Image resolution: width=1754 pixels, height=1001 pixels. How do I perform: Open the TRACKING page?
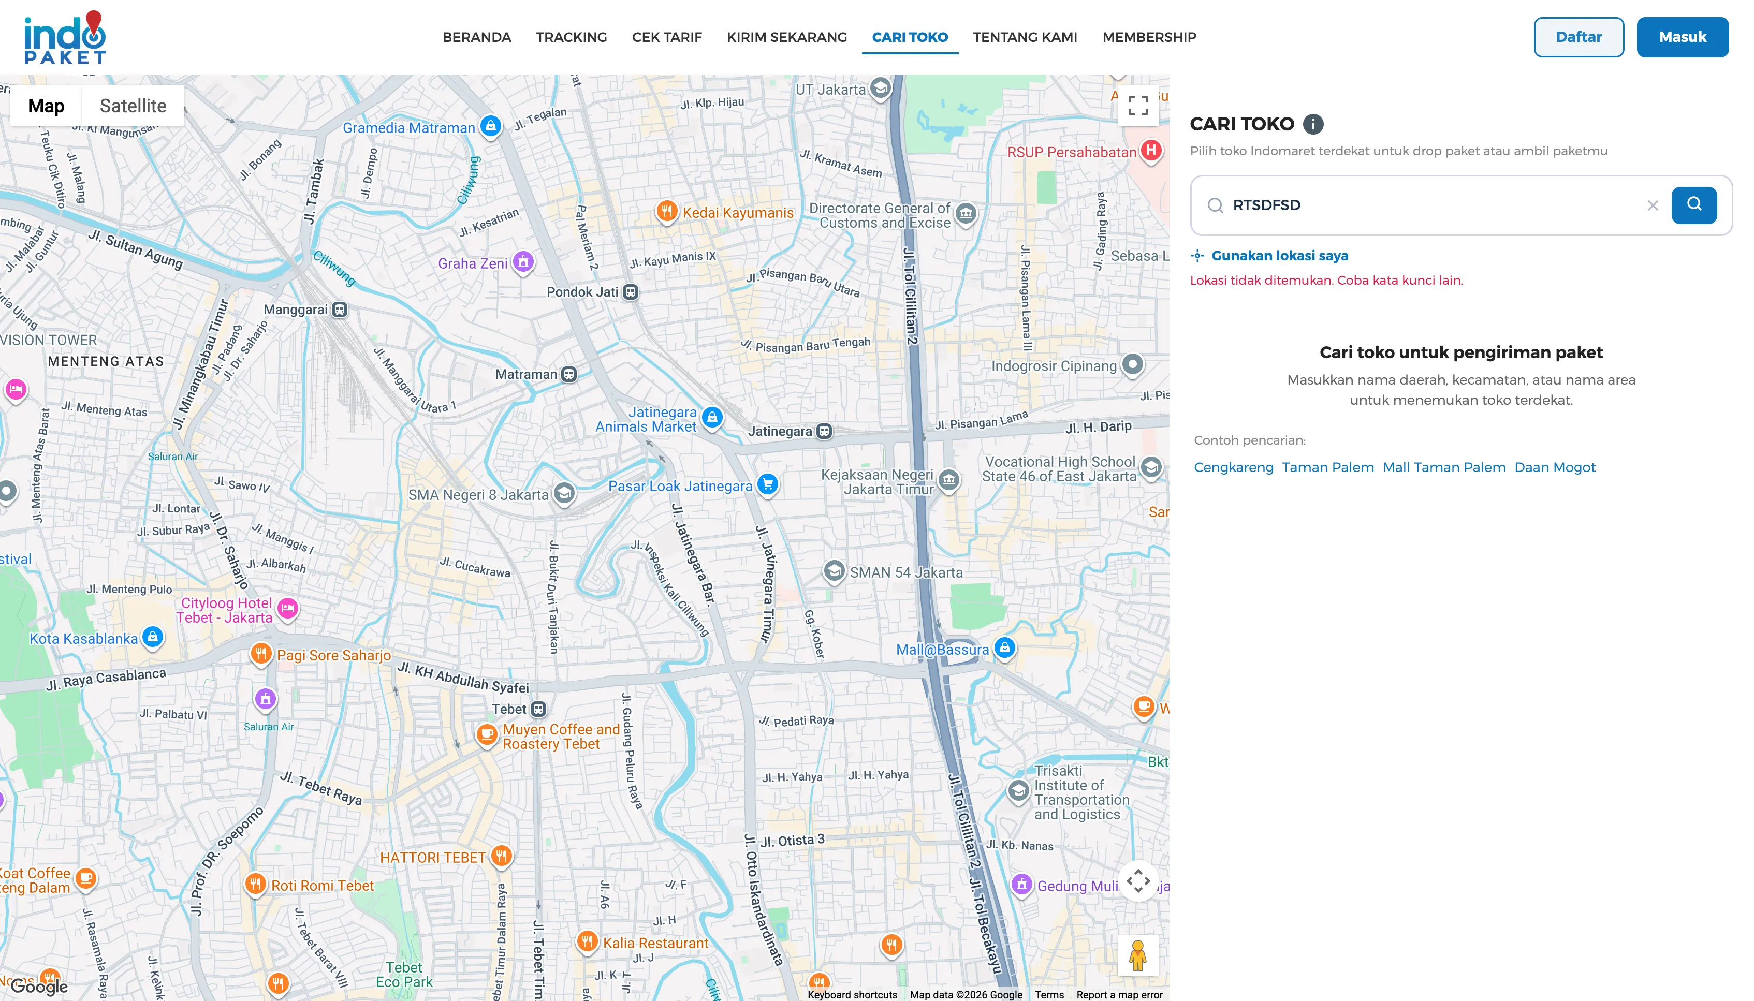[x=572, y=37]
